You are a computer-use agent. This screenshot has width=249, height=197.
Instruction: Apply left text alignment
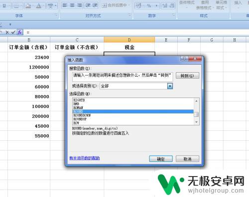[65, 5]
